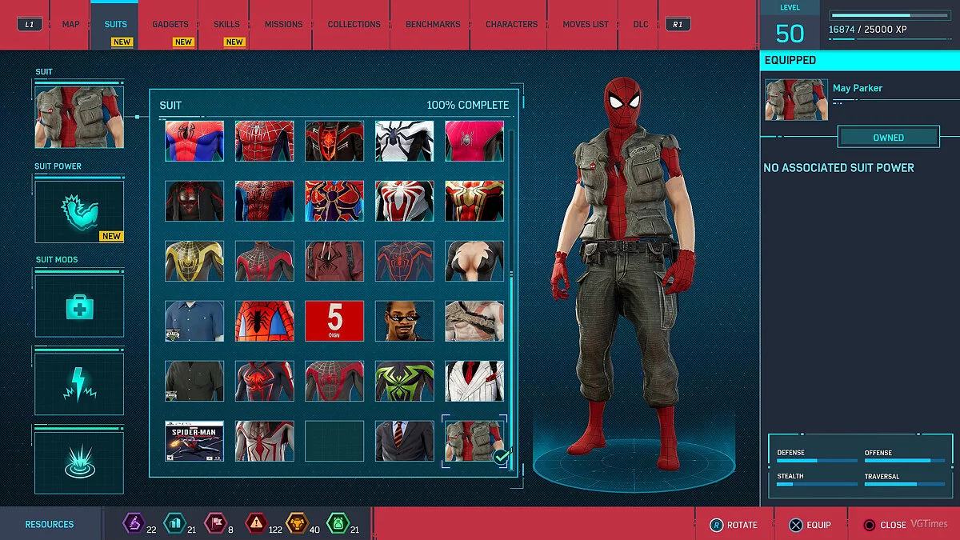Switch to the GADGETS tab
Viewport: 960px width, 540px height.
[170, 23]
